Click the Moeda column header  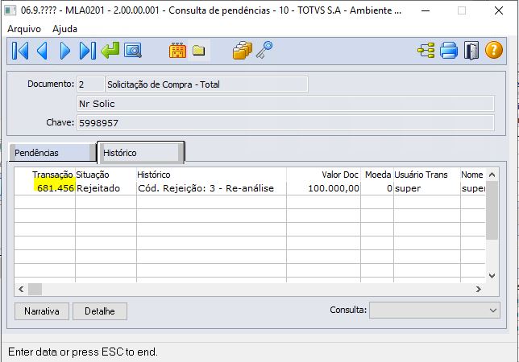point(377,175)
